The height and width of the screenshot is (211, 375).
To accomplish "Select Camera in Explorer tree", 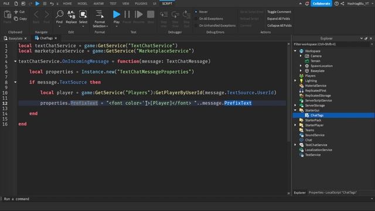I will (x=316, y=56).
